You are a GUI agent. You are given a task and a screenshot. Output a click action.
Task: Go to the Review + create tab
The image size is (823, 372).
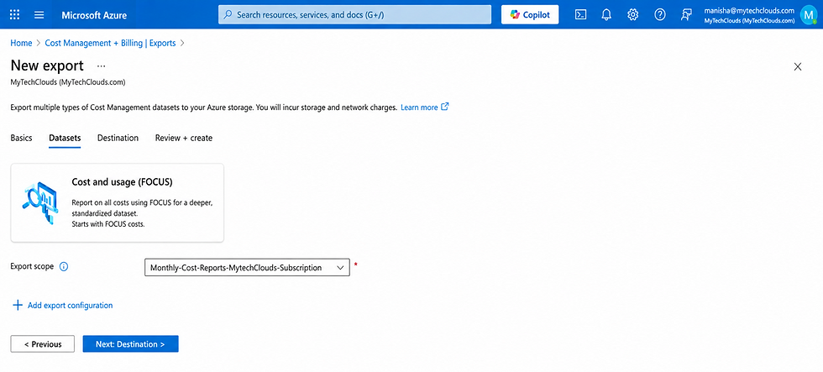click(x=184, y=138)
